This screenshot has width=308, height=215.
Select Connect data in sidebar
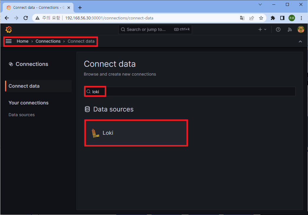pos(38,86)
